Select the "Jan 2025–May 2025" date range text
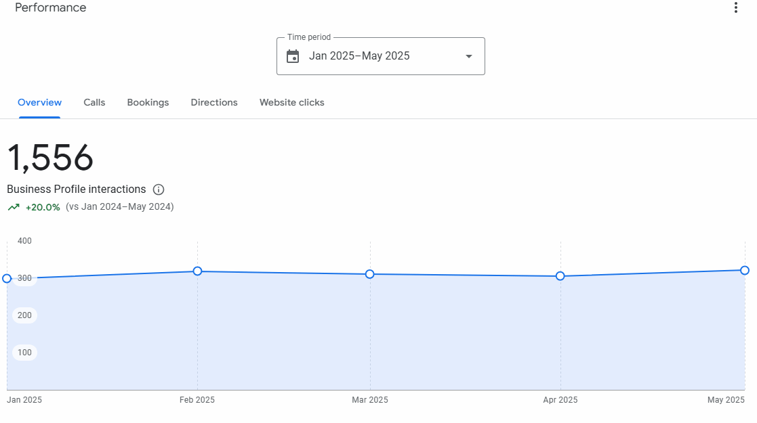The height and width of the screenshot is (423, 757). click(359, 56)
